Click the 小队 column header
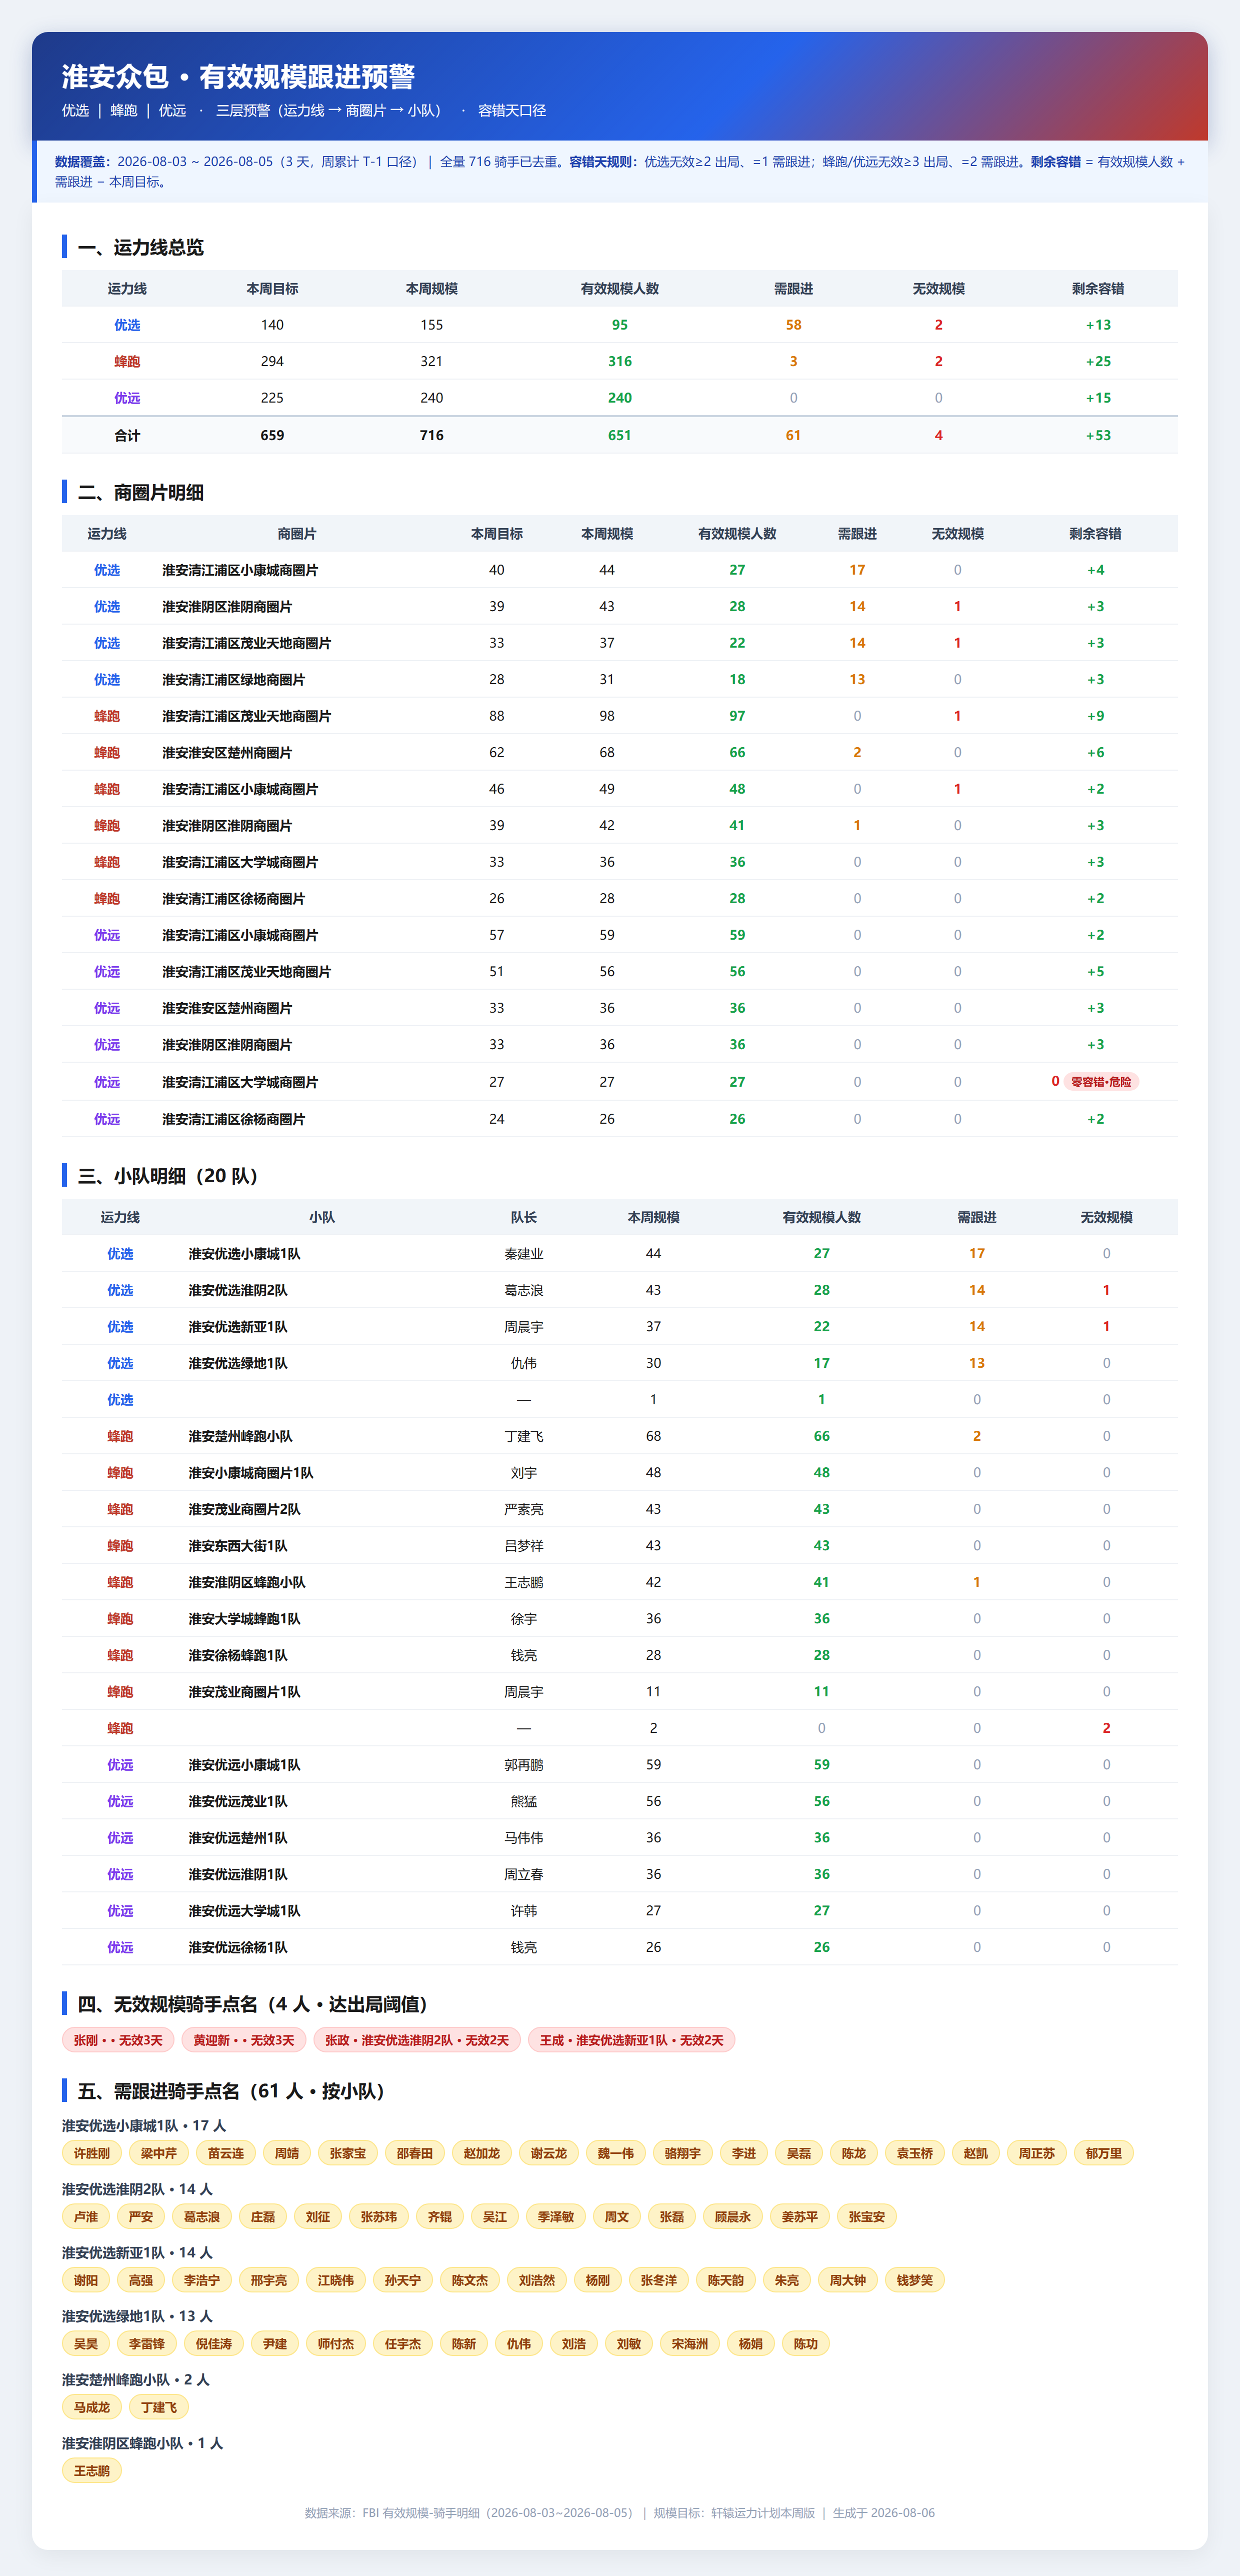 coord(322,1217)
